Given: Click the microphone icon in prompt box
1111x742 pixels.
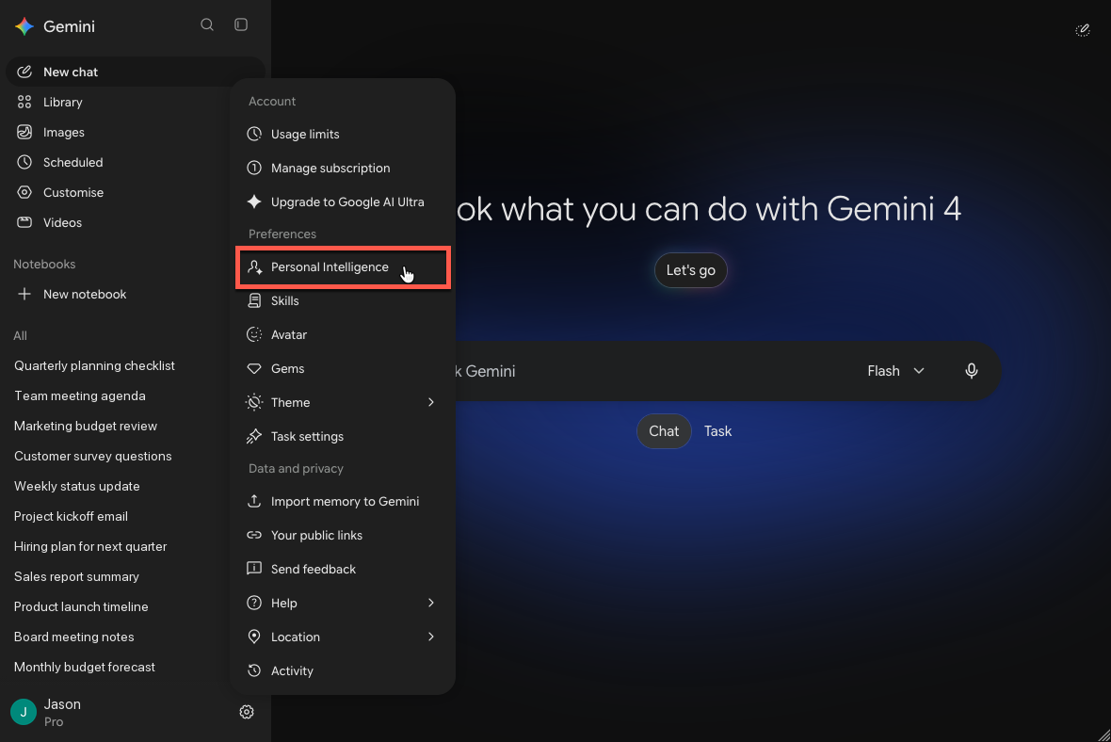Looking at the screenshot, I should point(972,371).
